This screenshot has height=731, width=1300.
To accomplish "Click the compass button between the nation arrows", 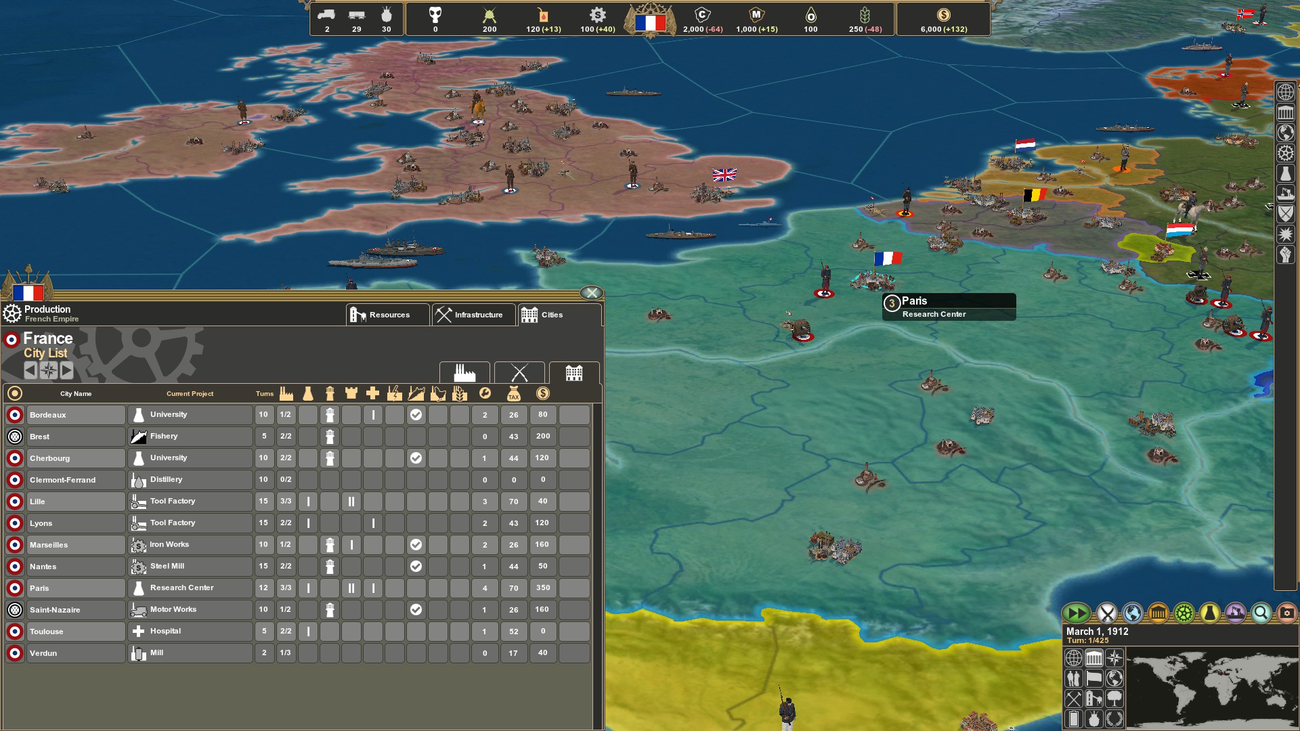I will (47, 371).
